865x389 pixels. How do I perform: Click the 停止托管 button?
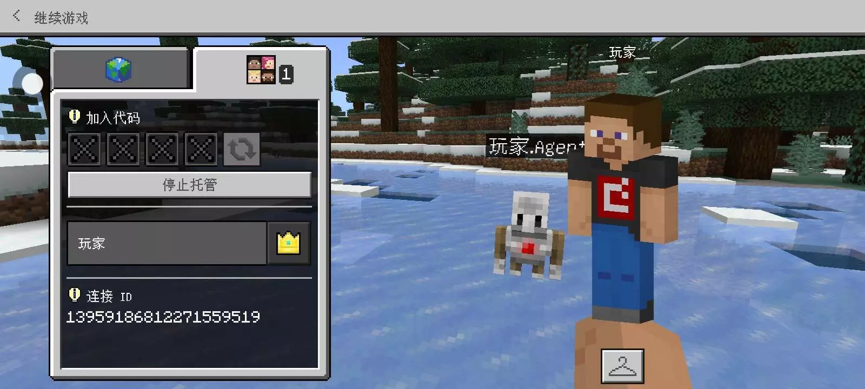point(189,185)
